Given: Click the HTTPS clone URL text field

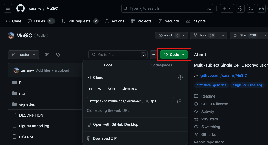Looking at the screenshot, I should [x=130, y=101].
